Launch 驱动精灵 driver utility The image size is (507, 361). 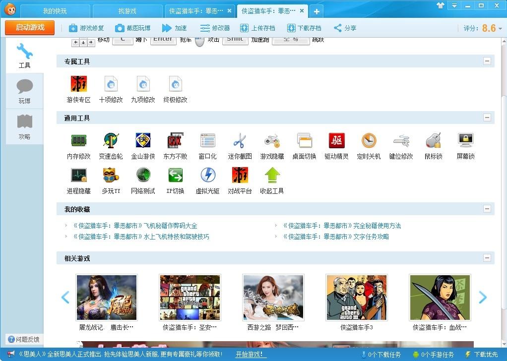pyautogui.click(x=336, y=144)
